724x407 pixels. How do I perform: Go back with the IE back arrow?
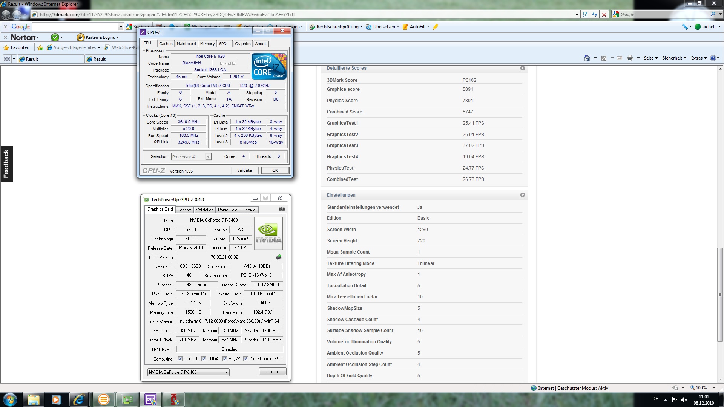(x=6, y=15)
